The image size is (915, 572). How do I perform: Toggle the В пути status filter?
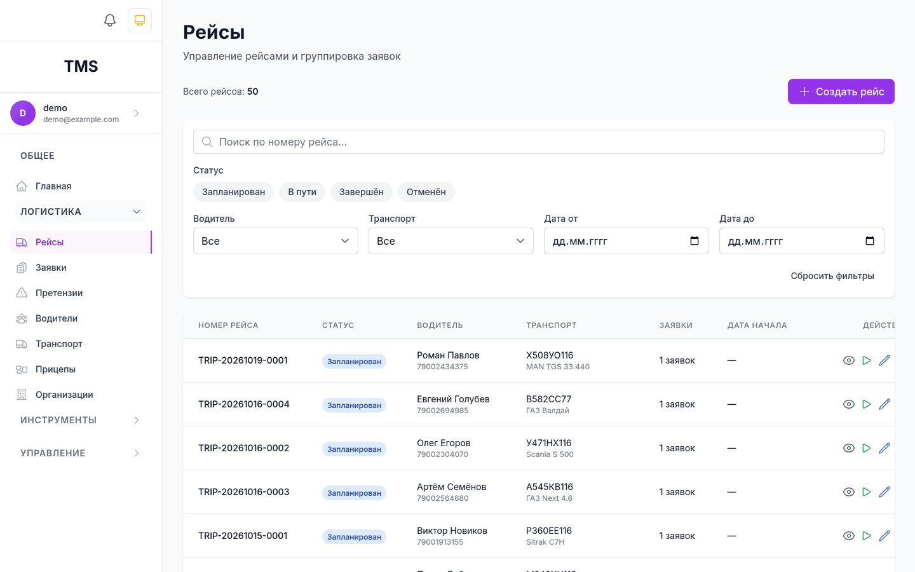tap(302, 192)
